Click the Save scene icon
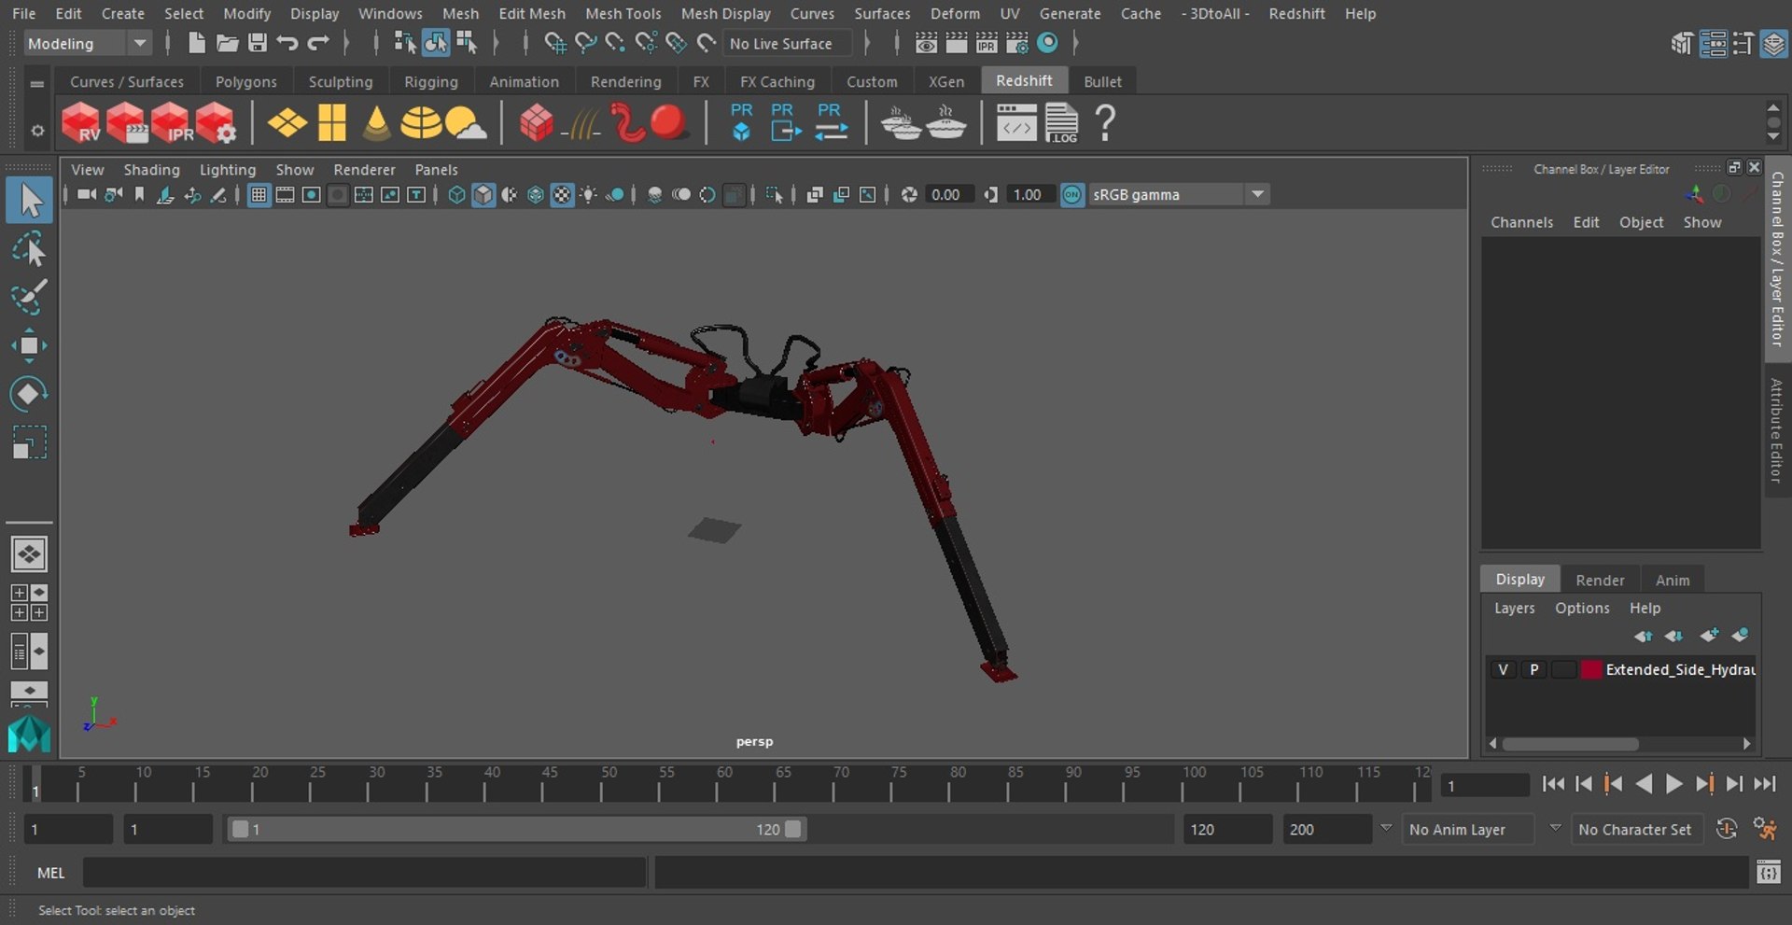The height and width of the screenshot is (925, 1792). (257, 43)
